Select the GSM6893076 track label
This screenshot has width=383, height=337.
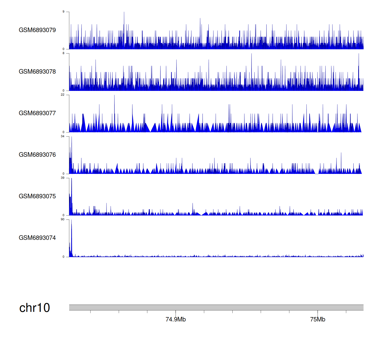(x=37, y=155)
